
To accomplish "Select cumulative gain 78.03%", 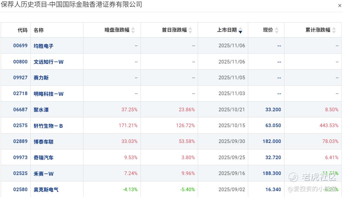I will (x=330, y=141).
